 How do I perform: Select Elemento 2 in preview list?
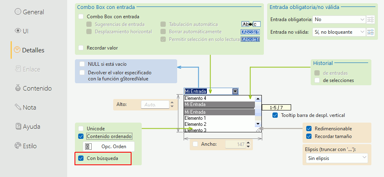tap(219, 124)
